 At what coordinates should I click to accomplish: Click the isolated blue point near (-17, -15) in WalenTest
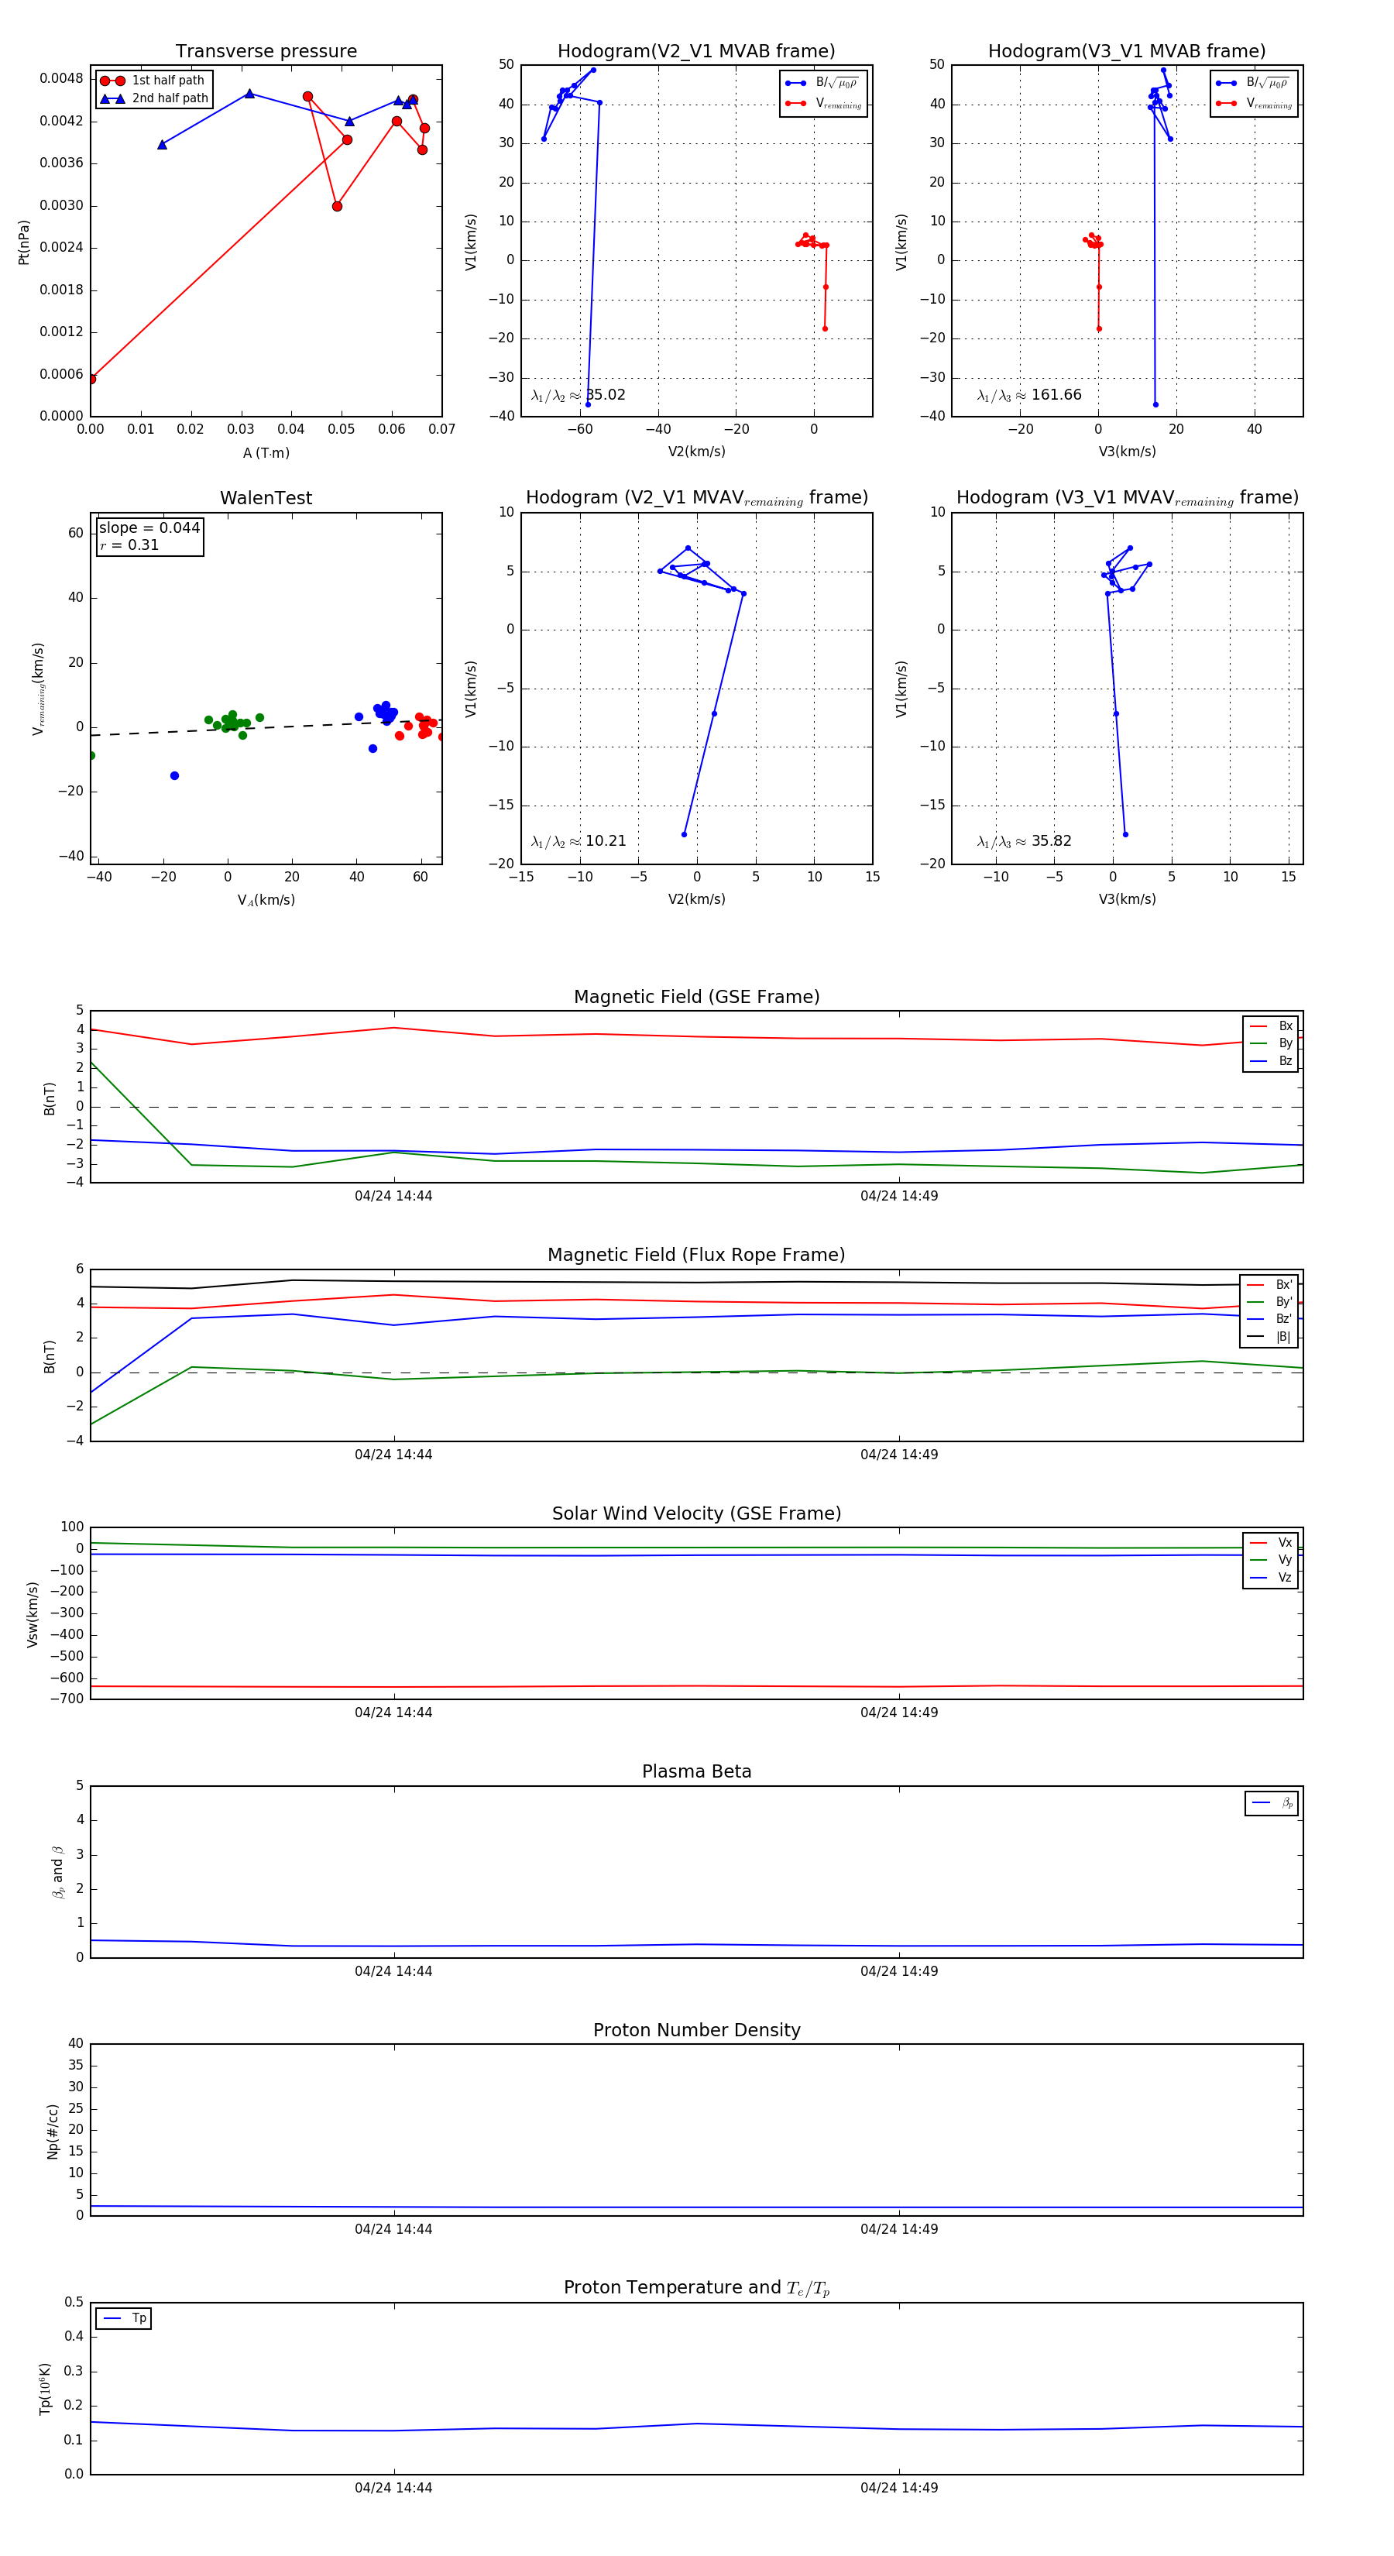(x=174, y=776)
